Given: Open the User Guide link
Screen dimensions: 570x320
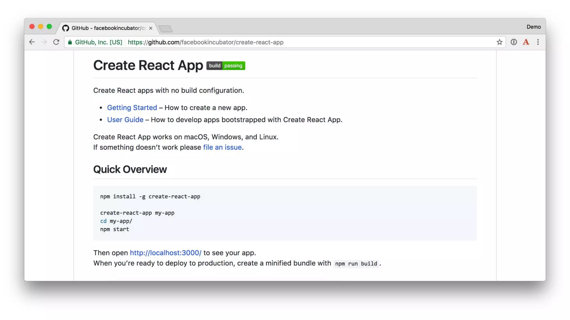Looking at the screenshot, I should coord(125,120).
